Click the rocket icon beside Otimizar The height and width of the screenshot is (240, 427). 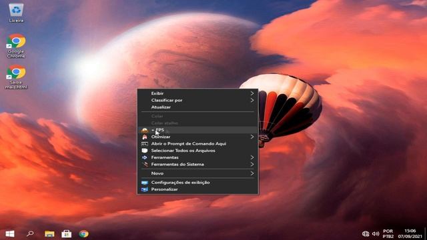(x=145, y=137)
